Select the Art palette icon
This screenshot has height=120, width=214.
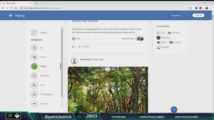[34, 48]
